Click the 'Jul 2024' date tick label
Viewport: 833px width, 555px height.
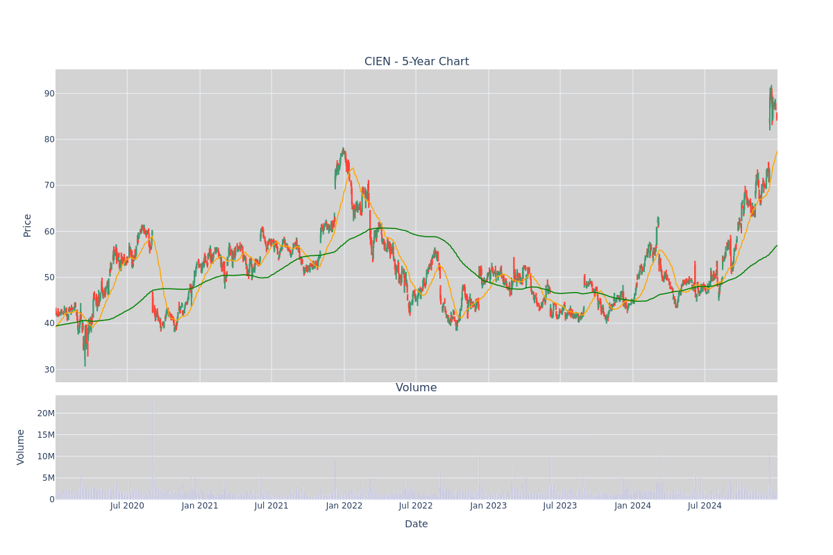[x=705, y=506]
